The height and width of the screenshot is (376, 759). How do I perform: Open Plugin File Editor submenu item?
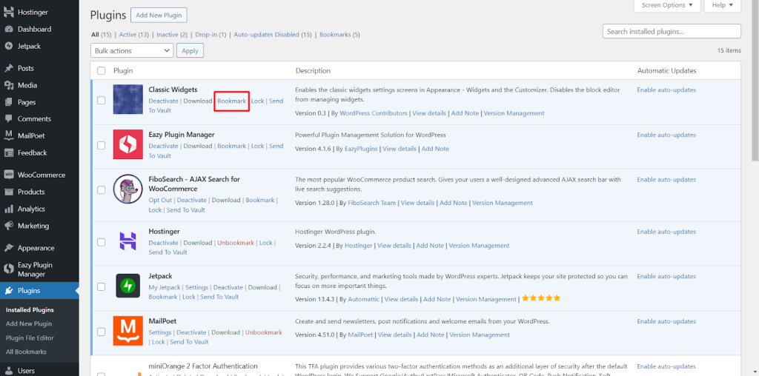(30, 338)
